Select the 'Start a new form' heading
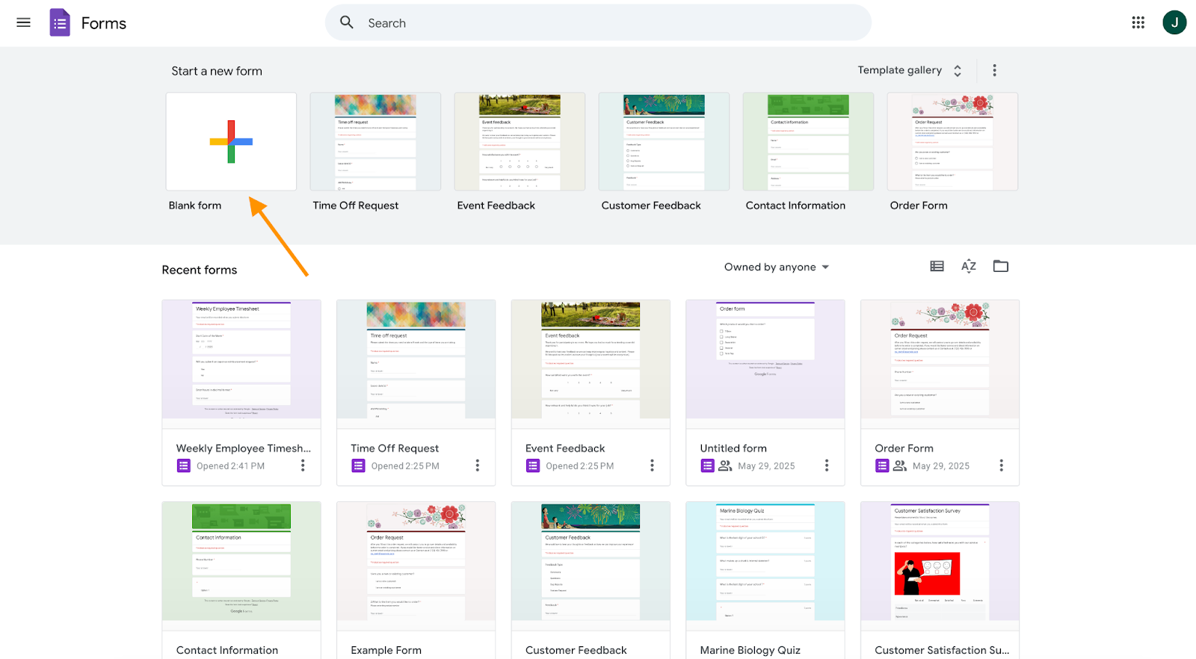 (x=217, y=71)
